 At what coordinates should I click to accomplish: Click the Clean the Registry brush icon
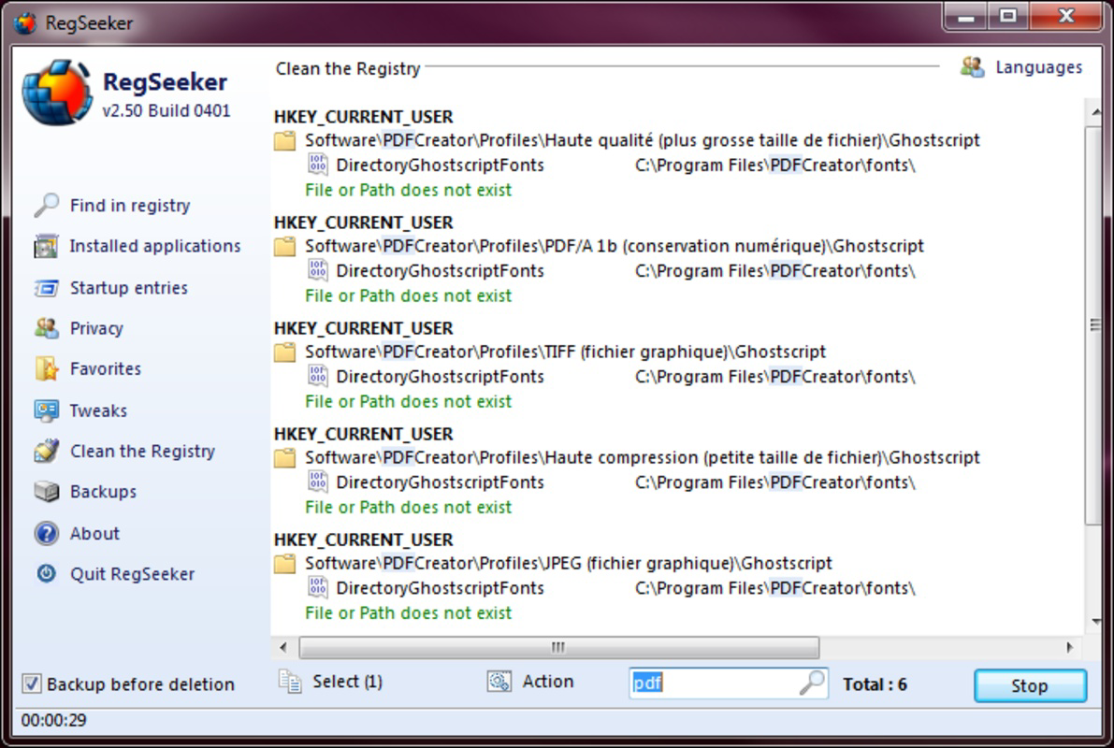(47, 451)
